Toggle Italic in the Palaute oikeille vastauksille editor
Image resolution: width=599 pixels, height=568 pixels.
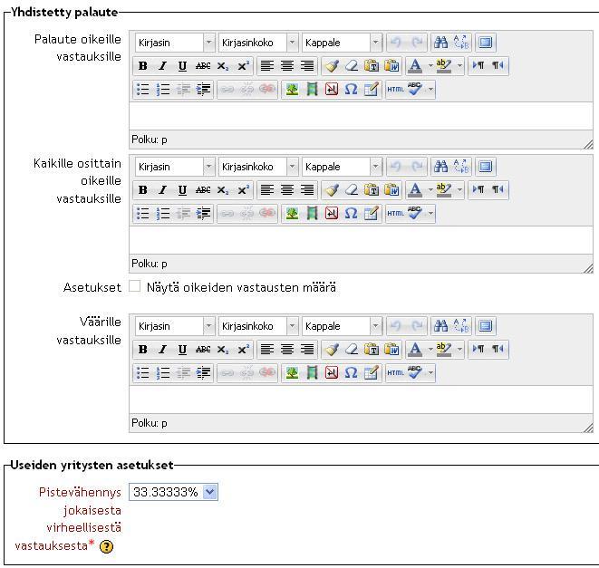(x=163, y=66)
